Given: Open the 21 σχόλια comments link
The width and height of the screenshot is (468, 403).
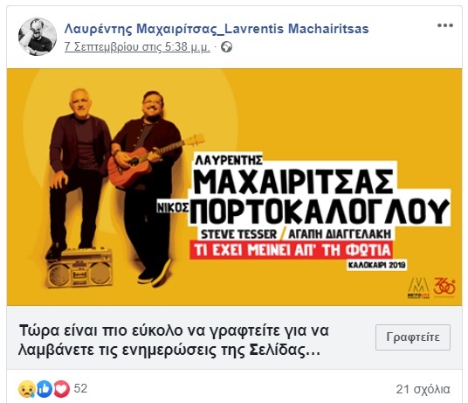Looking at the screenshot, I should point(423,389).
